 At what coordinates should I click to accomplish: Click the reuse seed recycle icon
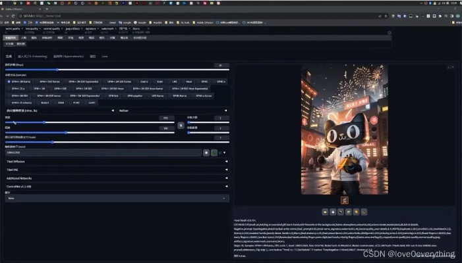coord(214,152)
